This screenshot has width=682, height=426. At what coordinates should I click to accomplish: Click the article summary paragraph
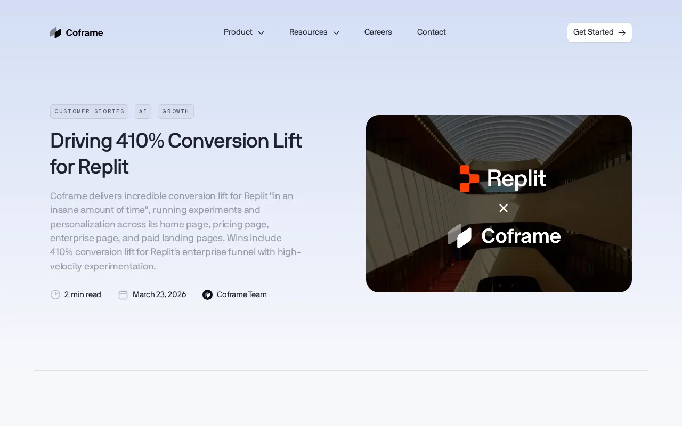pyautogui.click(x=176, y=231)
